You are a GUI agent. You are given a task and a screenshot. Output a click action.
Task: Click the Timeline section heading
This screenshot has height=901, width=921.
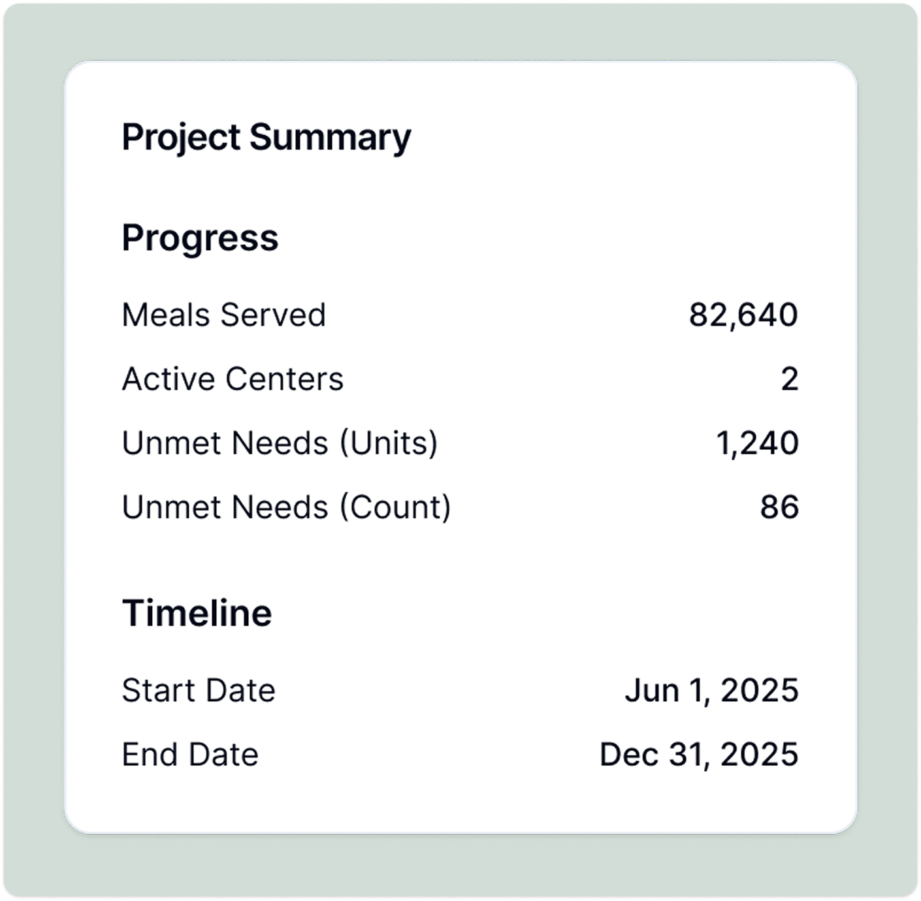point(197,613)
